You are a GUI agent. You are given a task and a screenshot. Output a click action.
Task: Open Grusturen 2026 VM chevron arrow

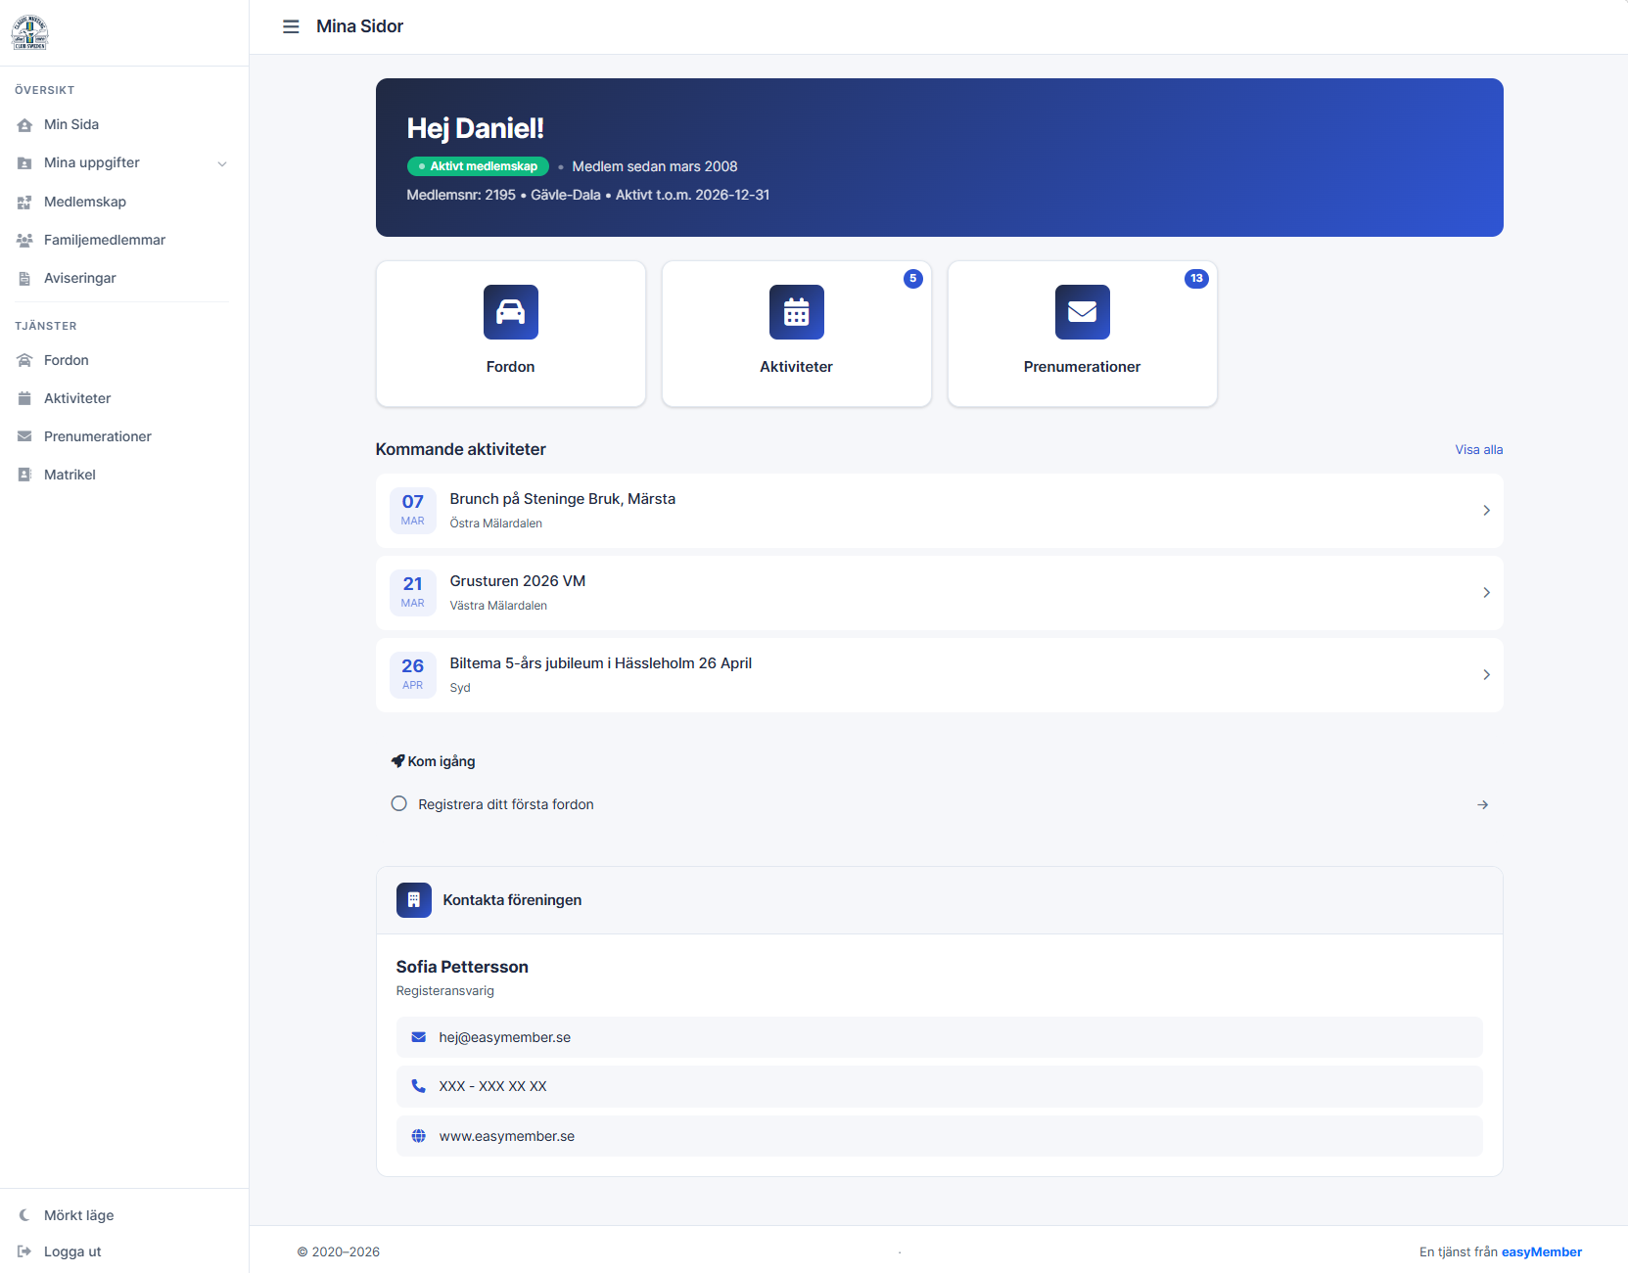[x=1486, y=593]
